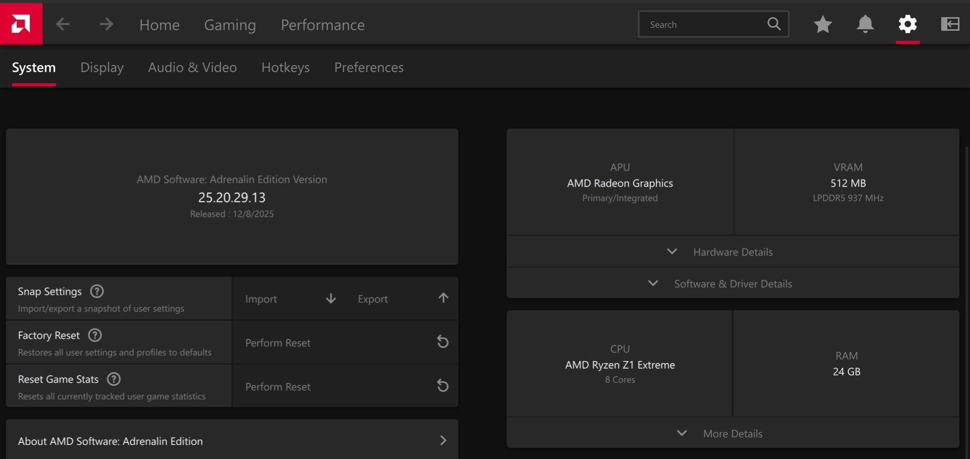Go forward with the right arrow
This screenshot has width=970, height=459.
[x=106, y=24]
